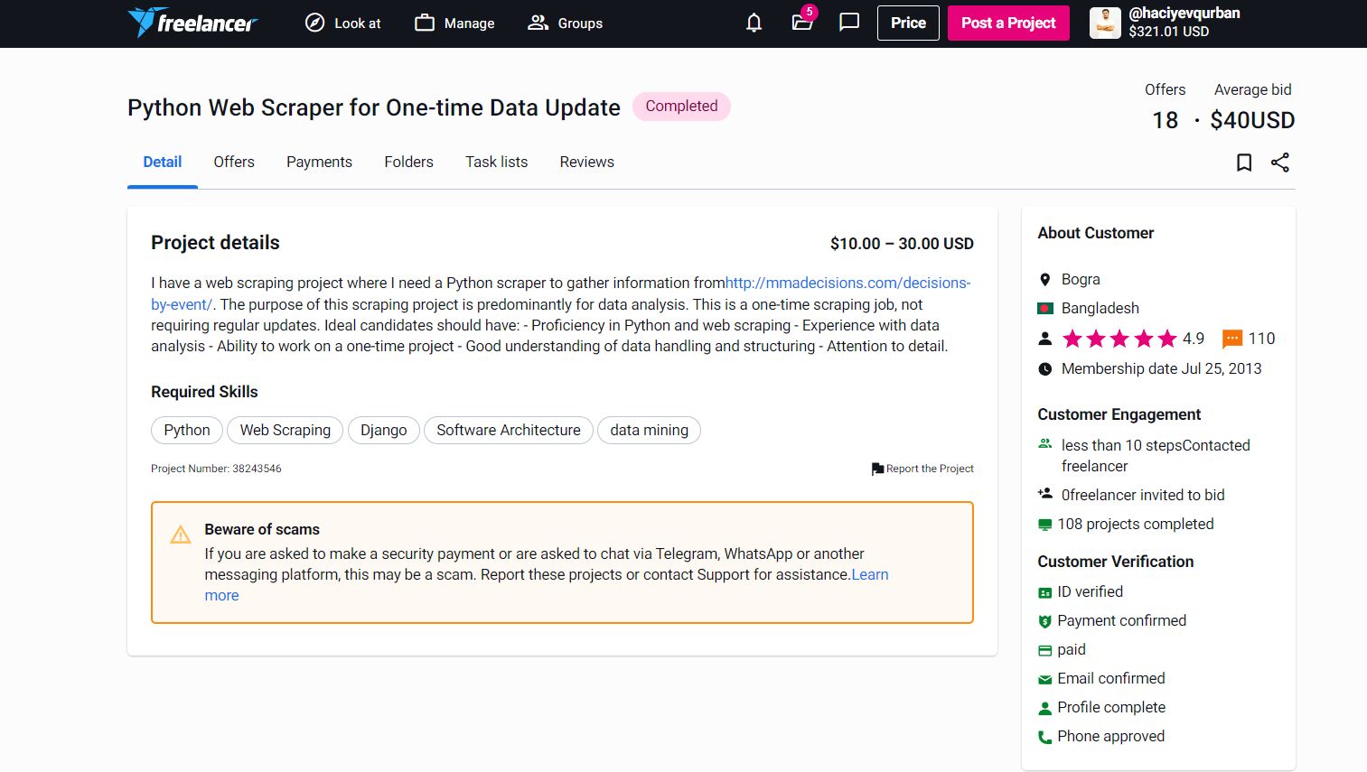Open the Look at menu

coord(342,23)
